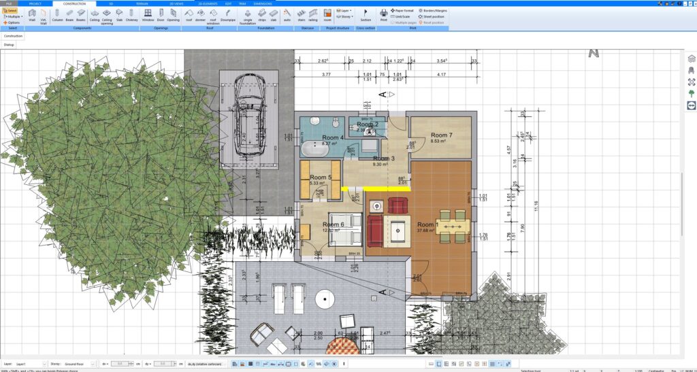697x372 pixels.
Task: Click the Chimney tool icon
Action: [132, 15]
